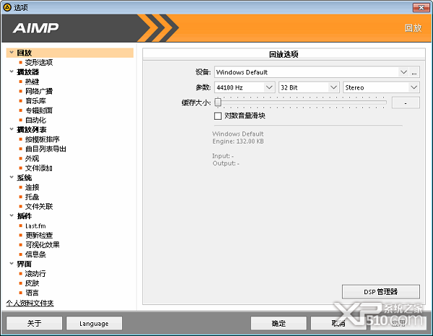Collapse the 回放 tree section
The width and height of the screenshot is (433, 336).
tap(12, 52)
